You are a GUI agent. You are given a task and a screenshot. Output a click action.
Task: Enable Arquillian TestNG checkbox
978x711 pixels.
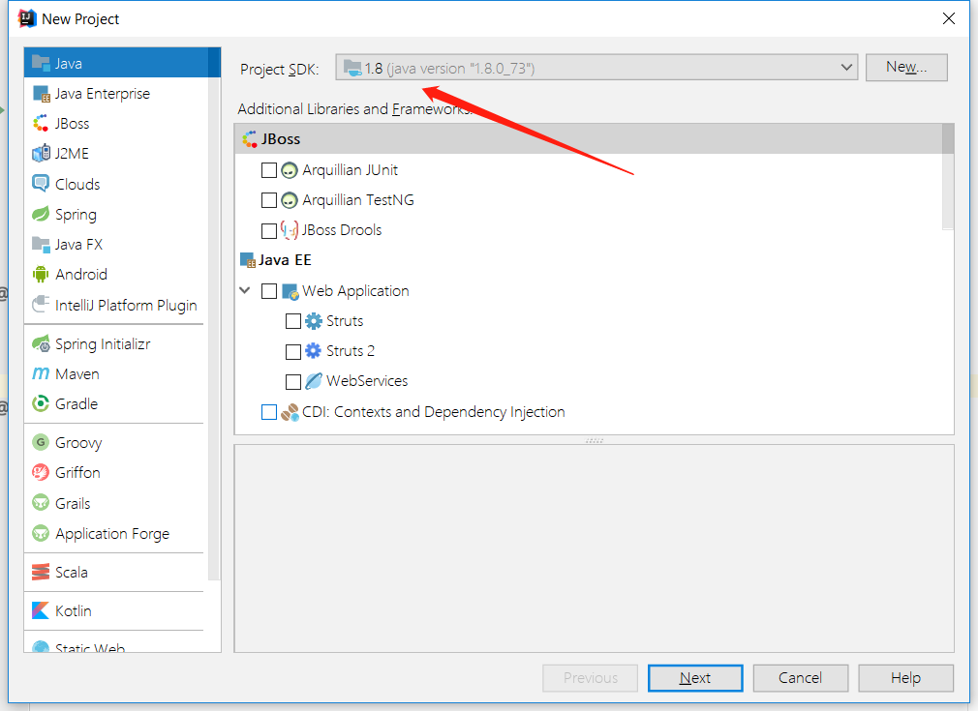269,200
